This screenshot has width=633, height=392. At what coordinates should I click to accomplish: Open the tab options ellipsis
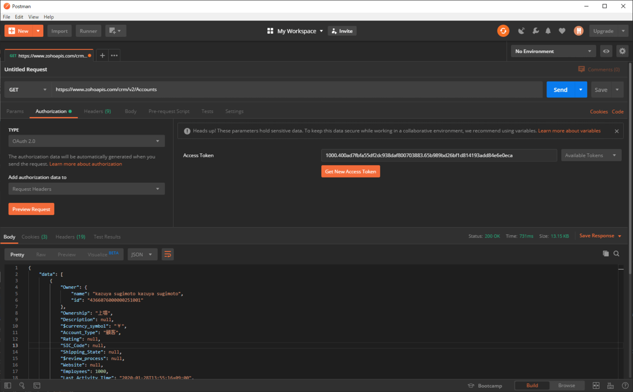114,55
